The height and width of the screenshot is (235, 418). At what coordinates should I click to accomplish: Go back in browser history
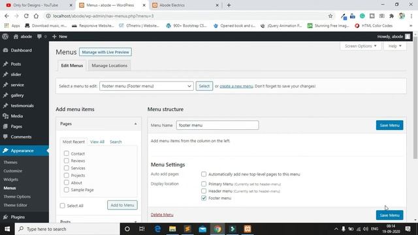click(7, 16)
